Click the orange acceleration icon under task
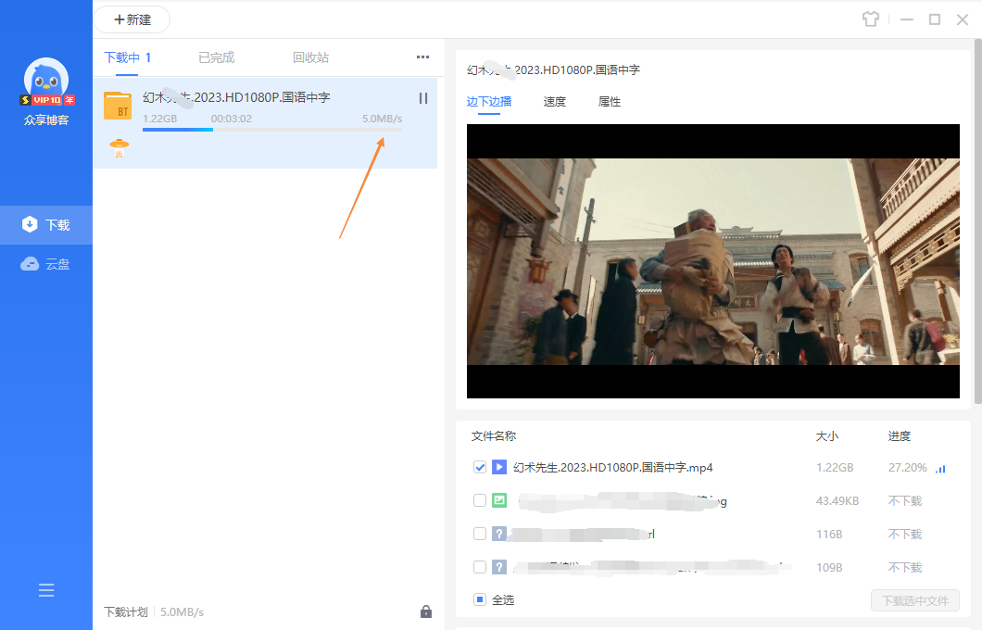982x630 pixels. (119, 148)
